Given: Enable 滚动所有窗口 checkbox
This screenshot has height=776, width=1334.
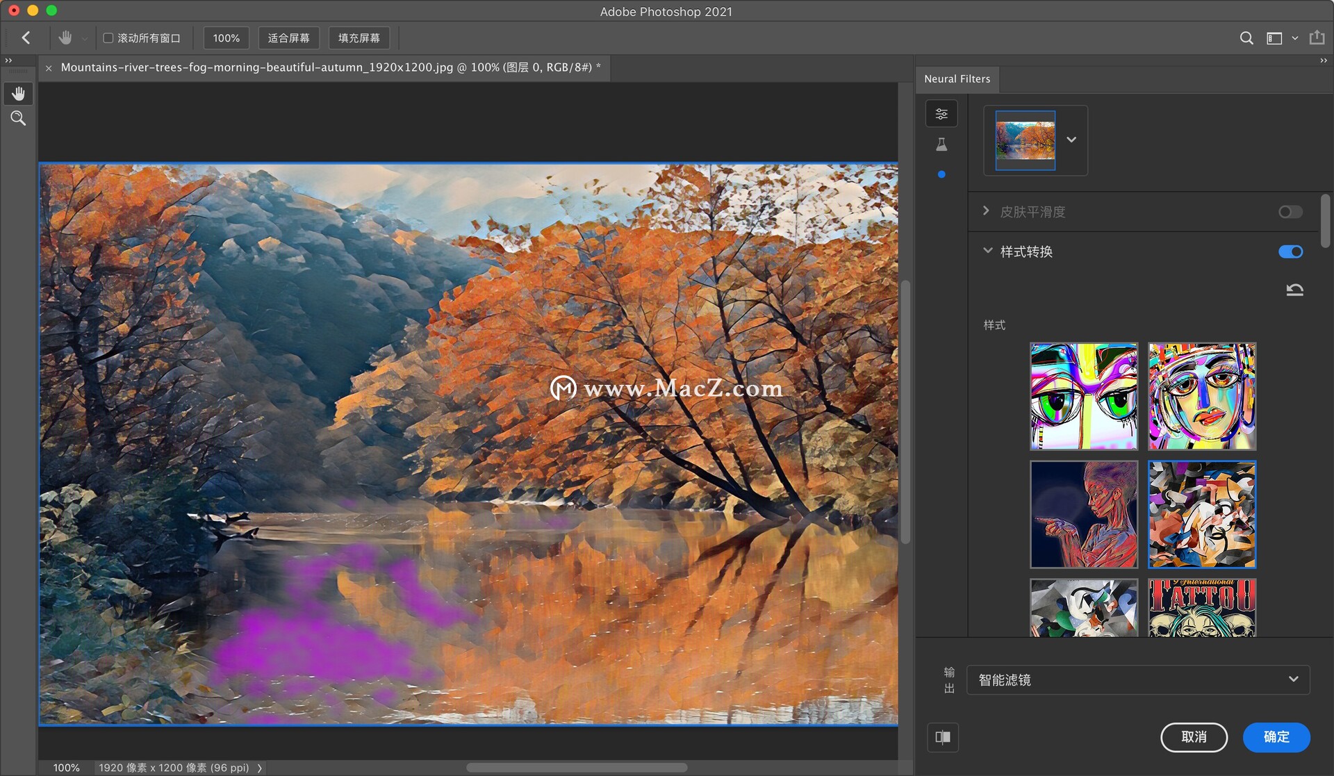Looking at the screenshot, I should (108, 38).
